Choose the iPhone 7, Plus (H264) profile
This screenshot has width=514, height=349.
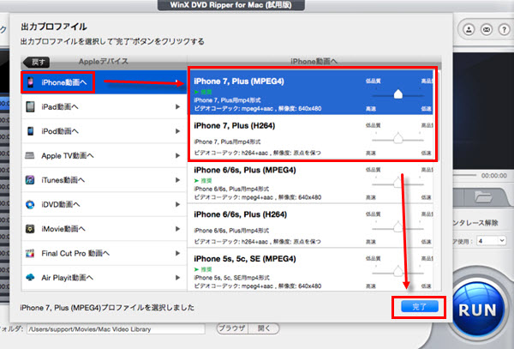pyautogui.click(x=312, y=137)
